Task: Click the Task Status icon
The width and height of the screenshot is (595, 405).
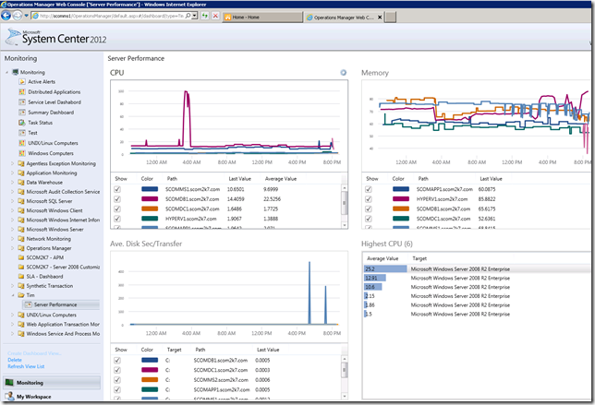Action: coord(22,123)
